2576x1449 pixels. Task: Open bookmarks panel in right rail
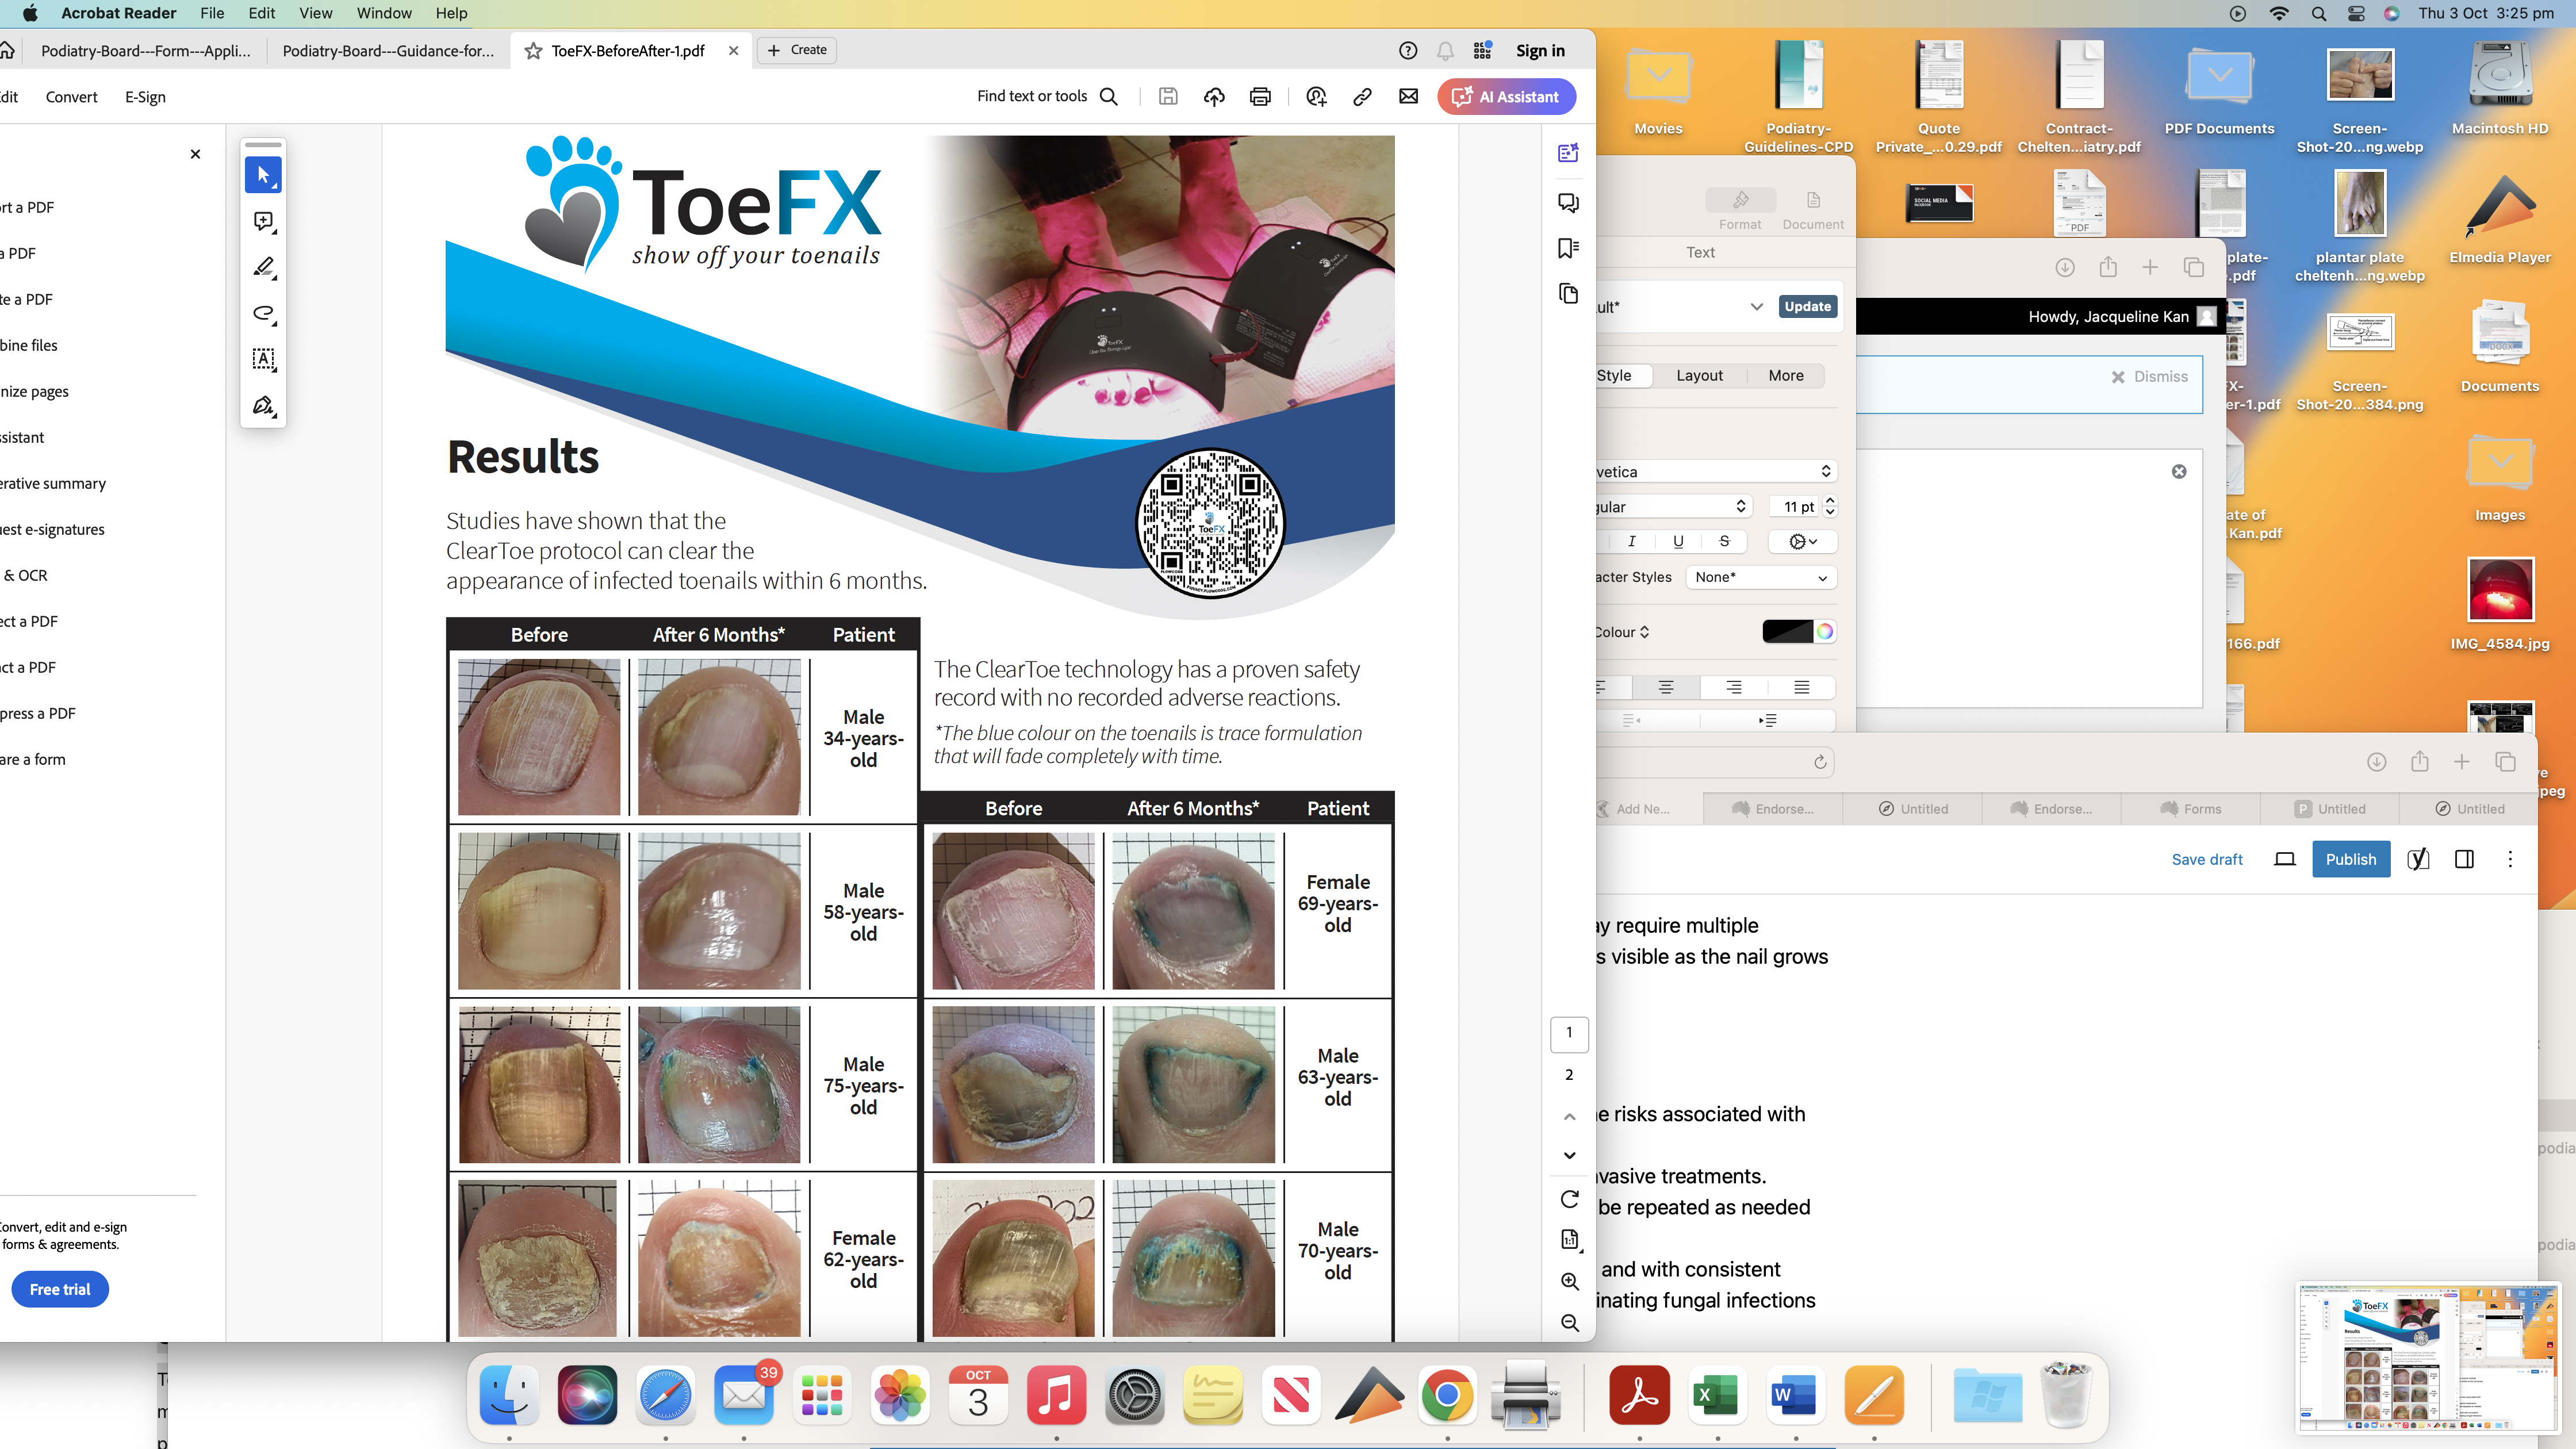(1568, 248)
